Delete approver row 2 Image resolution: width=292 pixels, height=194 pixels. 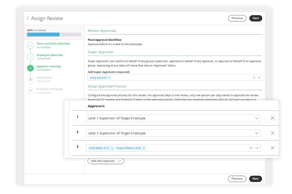272,133
